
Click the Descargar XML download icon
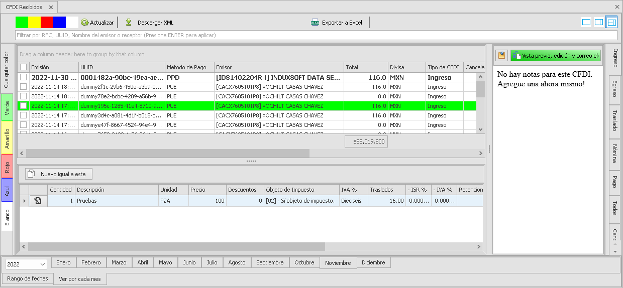[129, 23]
